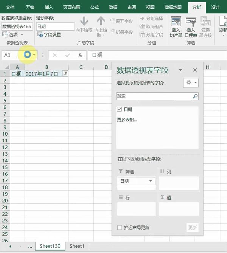Click the Update (更新) button

pyautogui.click(x=193, y=228)
